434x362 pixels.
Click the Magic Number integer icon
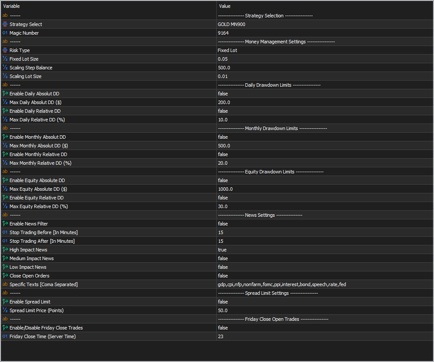tap(5, 33)
